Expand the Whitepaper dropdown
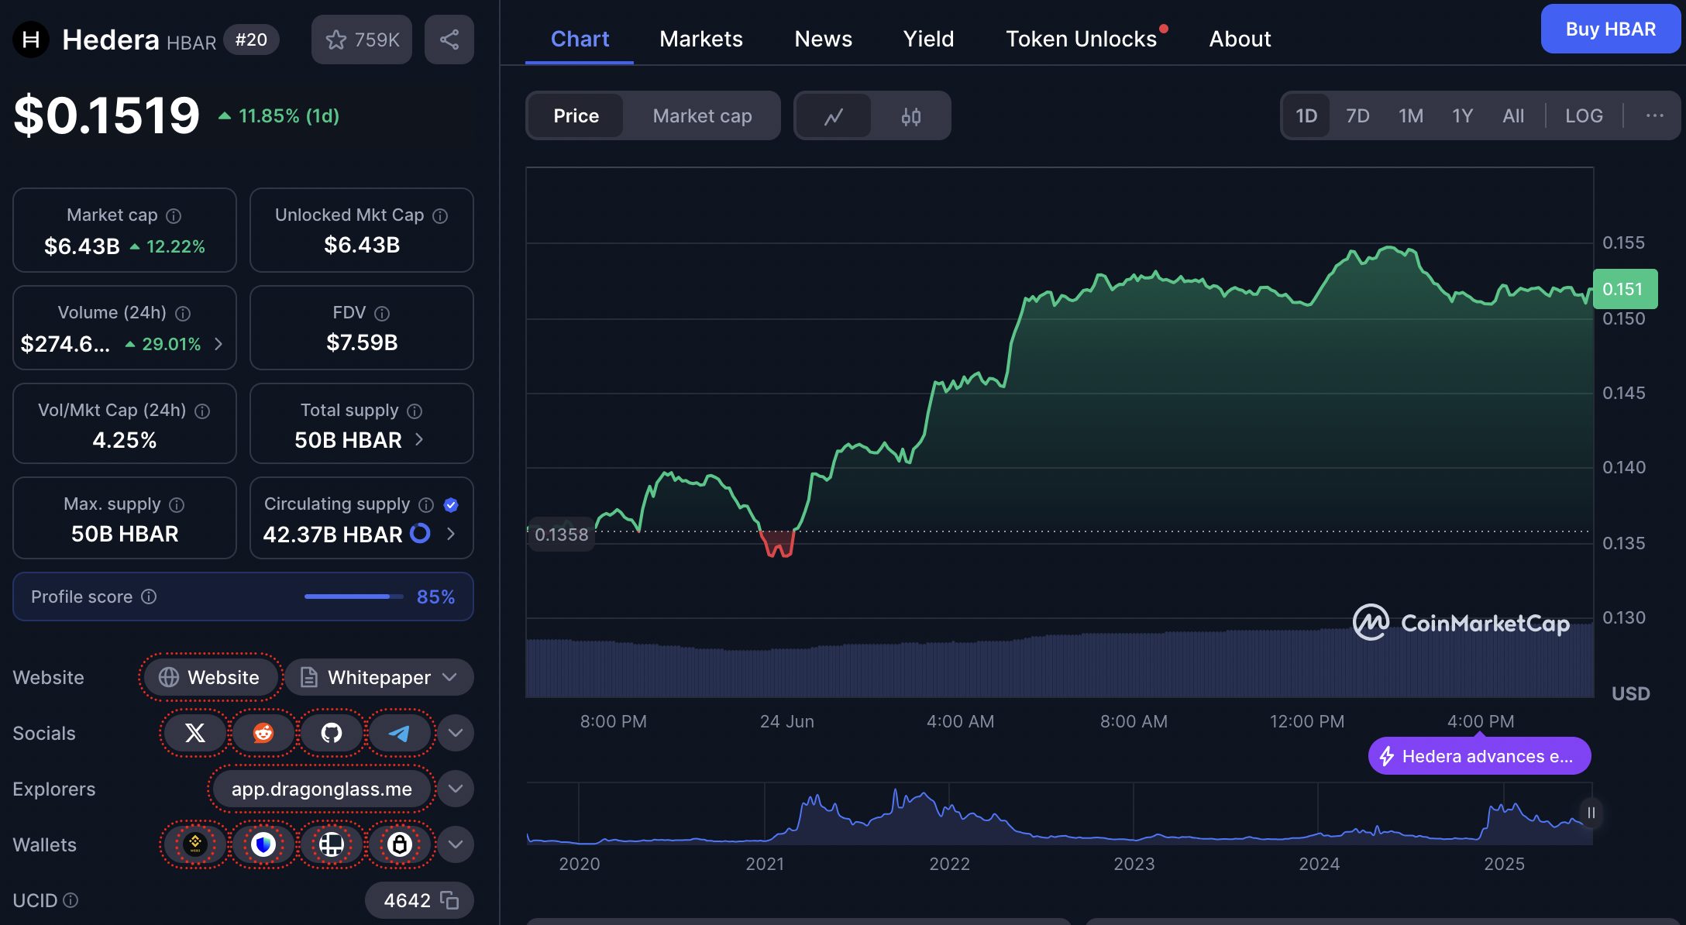The image size is (1686, 925). tap(380, 677)
